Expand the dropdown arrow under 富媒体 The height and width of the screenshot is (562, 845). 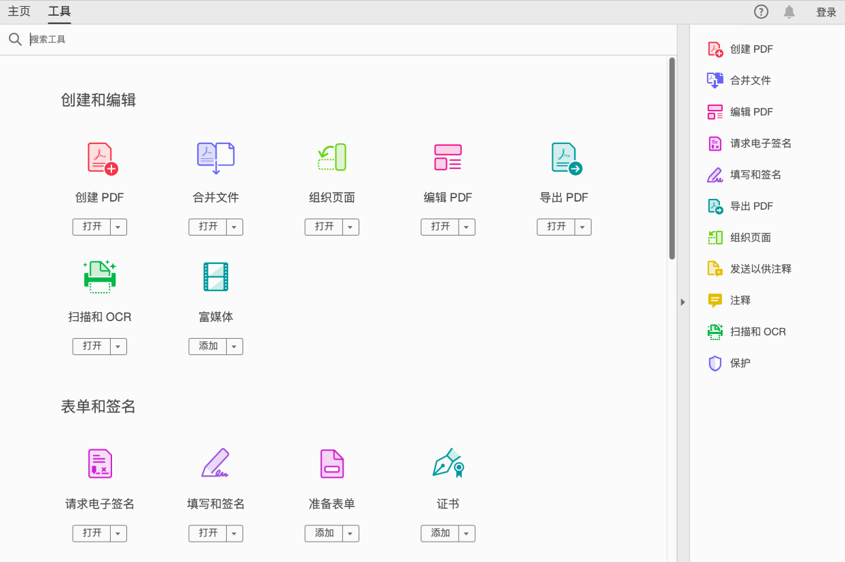(234, 346)
